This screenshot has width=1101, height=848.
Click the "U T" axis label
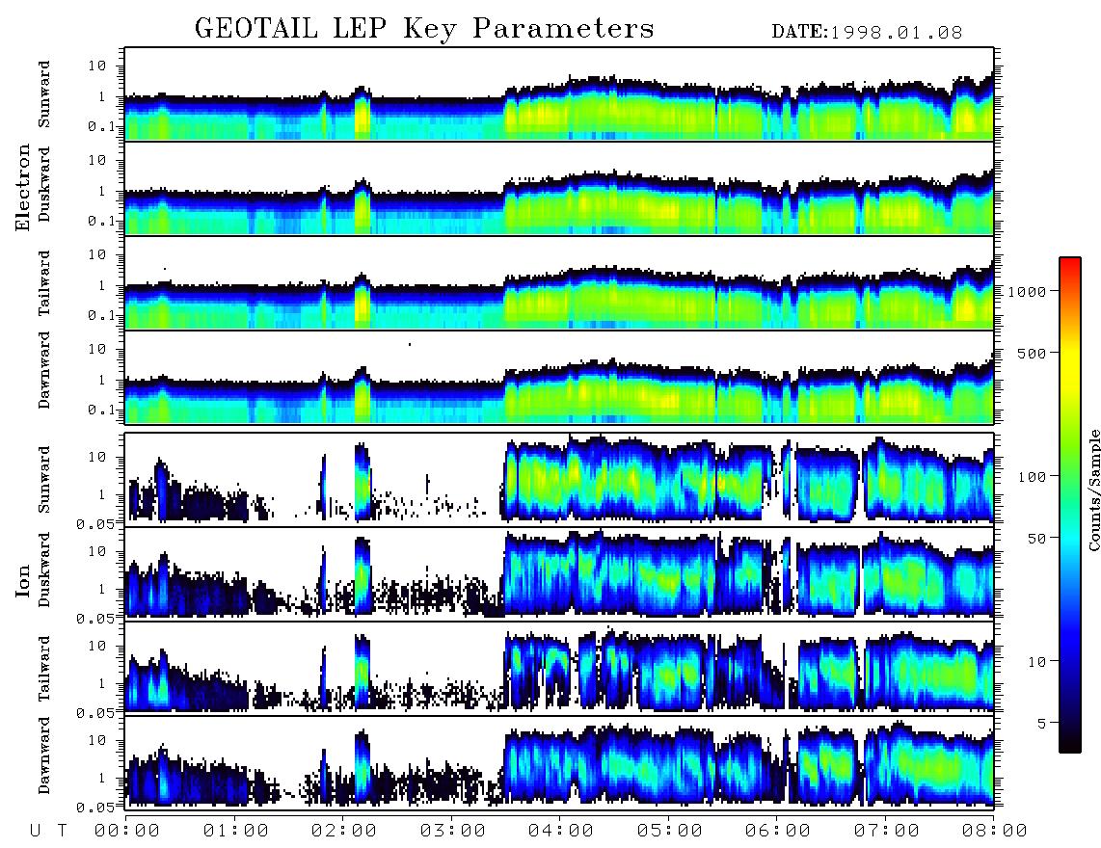coord(48,831)
